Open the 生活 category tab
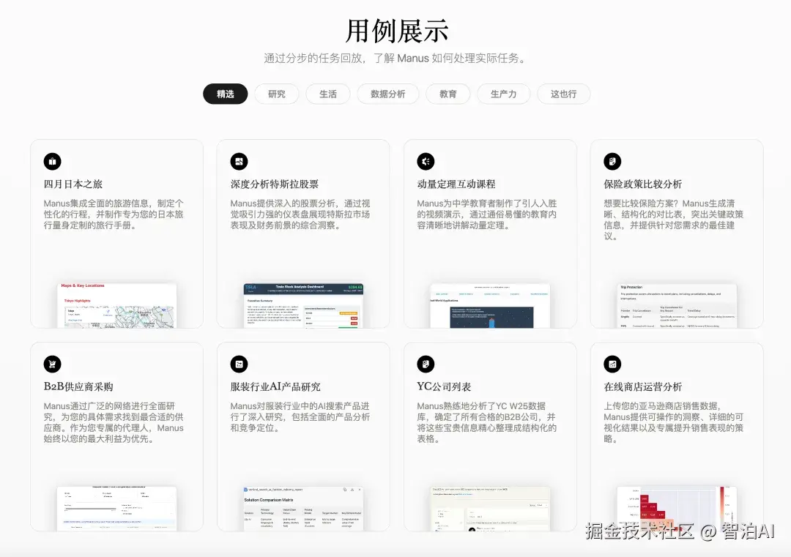The height and width of the screenshot is (557, 791). point(328,94)
